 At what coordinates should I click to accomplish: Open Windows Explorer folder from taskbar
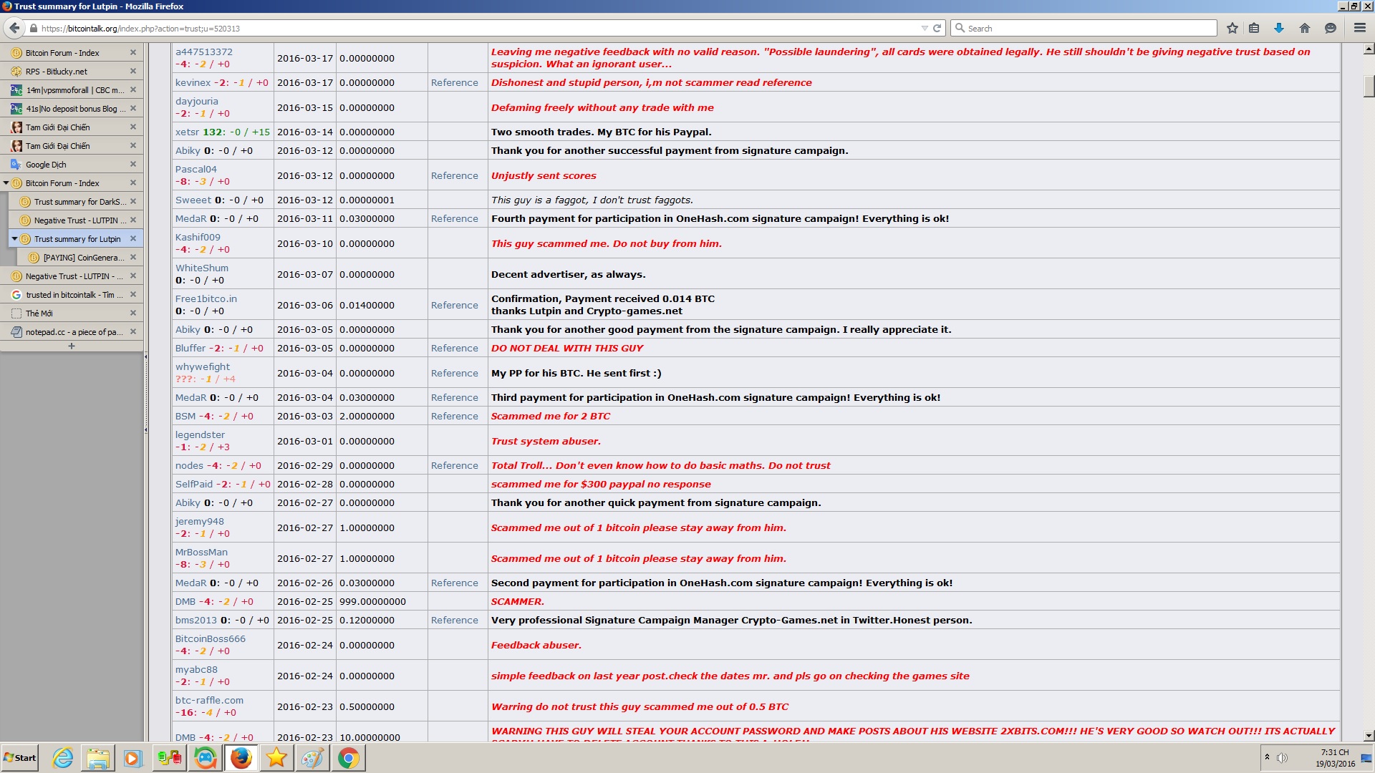(x=98, y=758)
